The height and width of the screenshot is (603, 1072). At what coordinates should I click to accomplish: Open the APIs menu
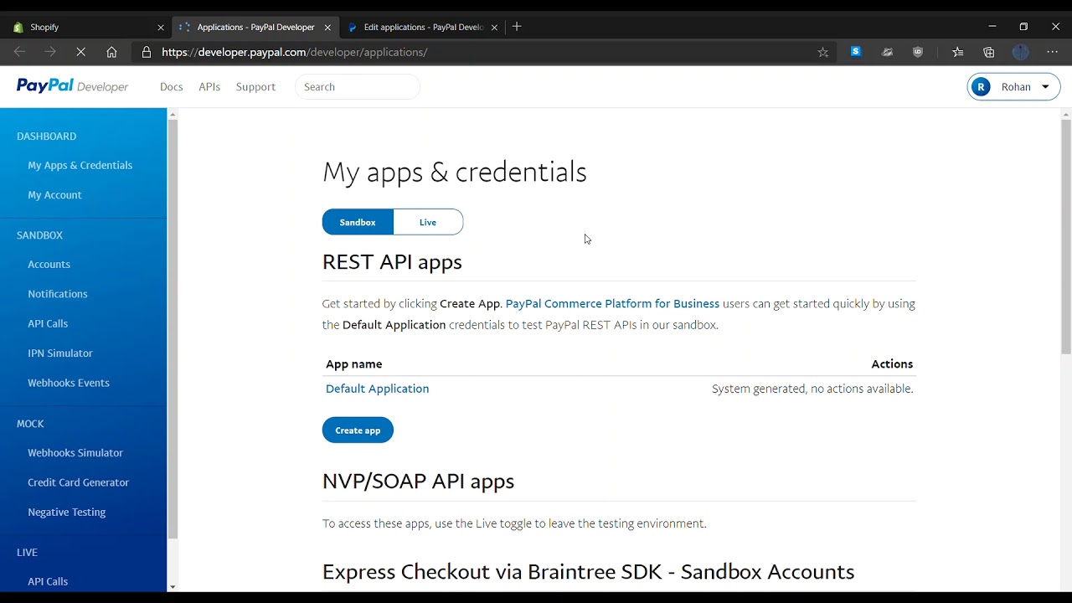(209, 87)
